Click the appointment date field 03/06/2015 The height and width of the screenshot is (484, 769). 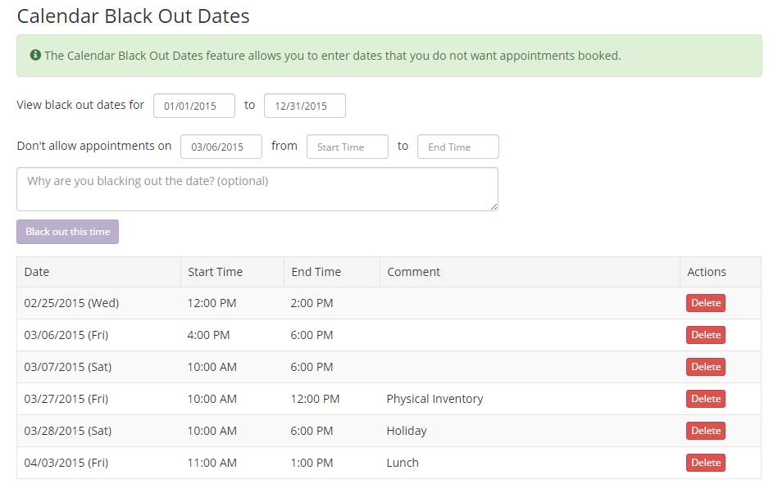click(x=221, y=147)
